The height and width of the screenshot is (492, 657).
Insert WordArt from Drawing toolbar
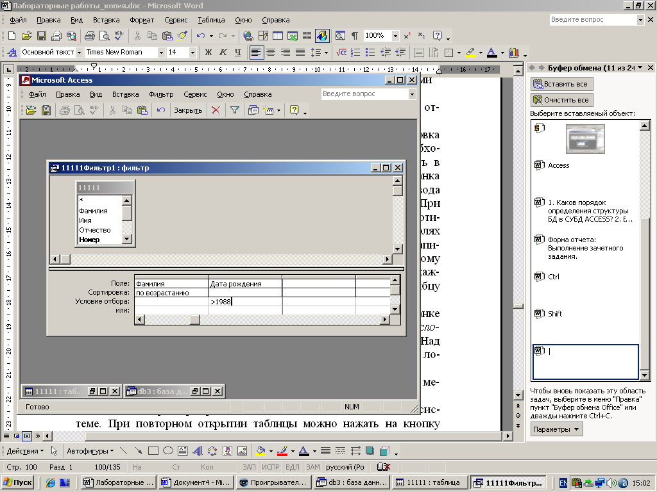[x=198, y=451]
